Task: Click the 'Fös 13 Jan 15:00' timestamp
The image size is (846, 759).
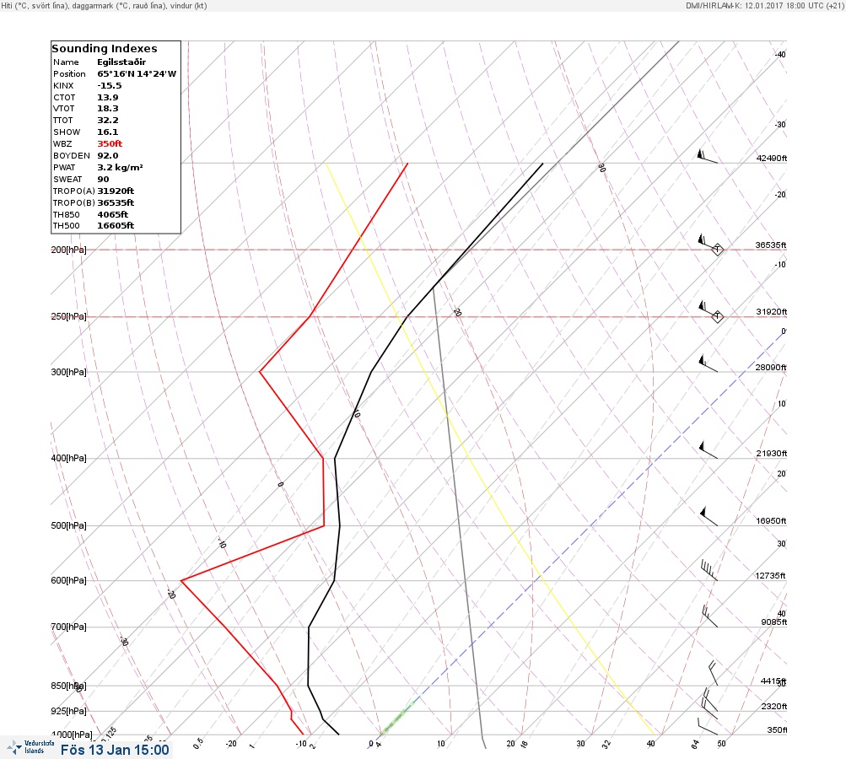Action: (115, 750)
